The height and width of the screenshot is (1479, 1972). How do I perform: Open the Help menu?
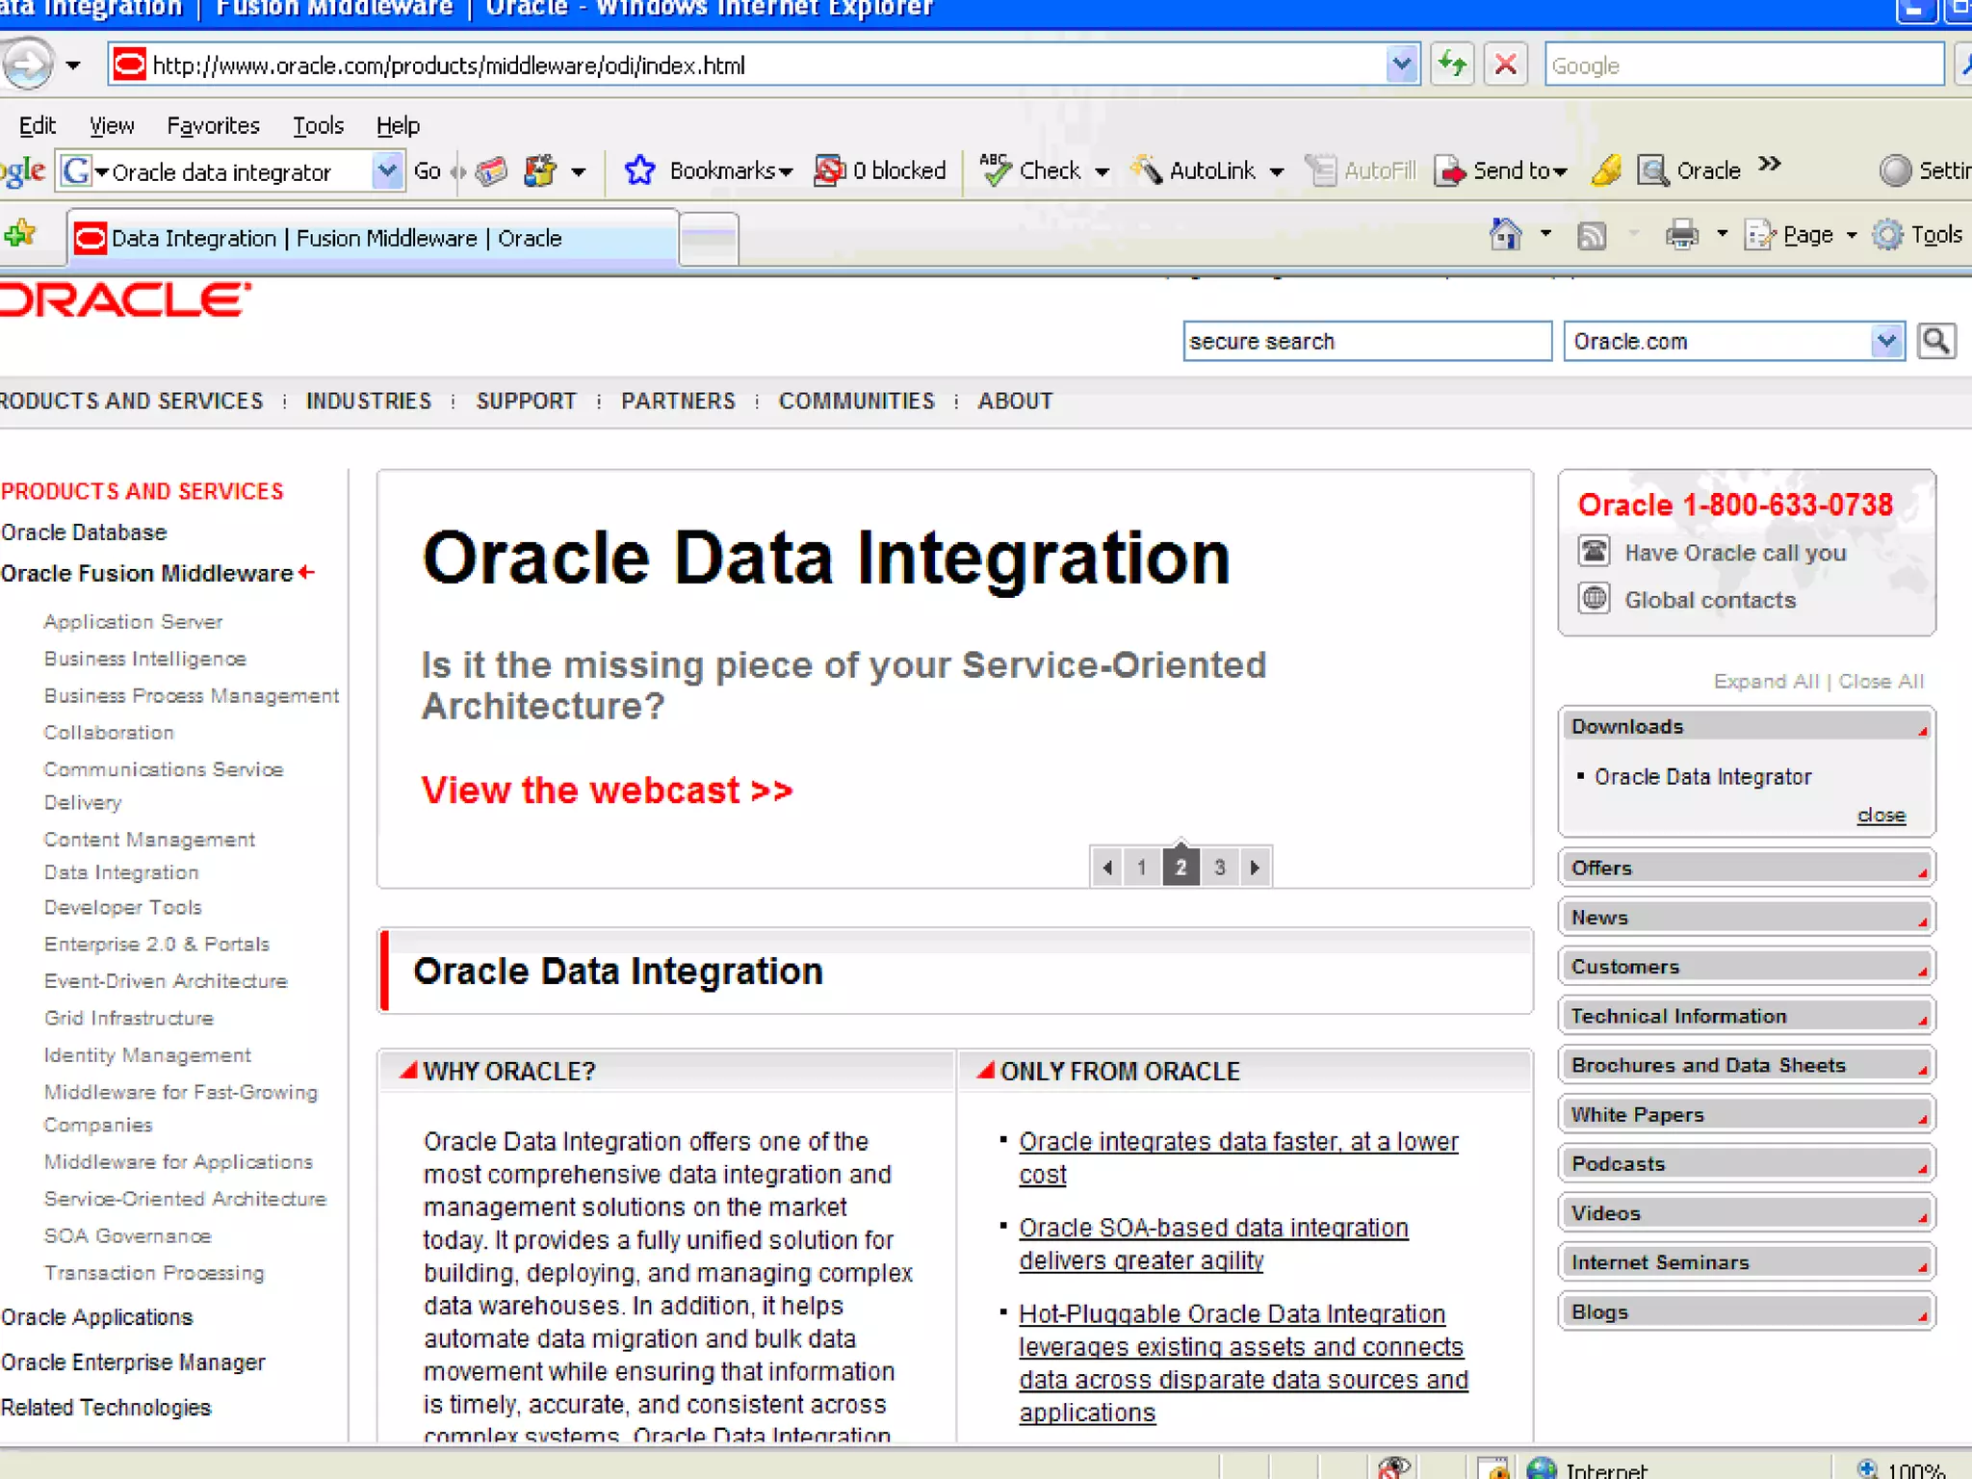pyautogui.click(x=398, y=125)
